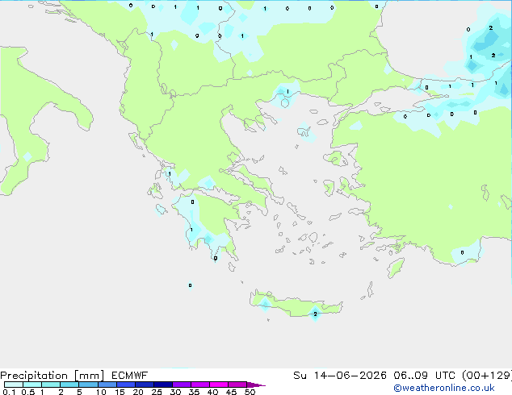Viewport: 512px width, 395px height.
Task: Click the legend label '50'
Action: point(250,392)
